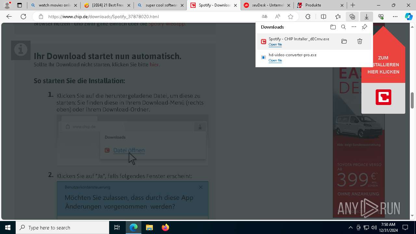This screenshot has width=416, height=234.
Task: Open the tab actions menu icon
Action: (x=19, y=5)
